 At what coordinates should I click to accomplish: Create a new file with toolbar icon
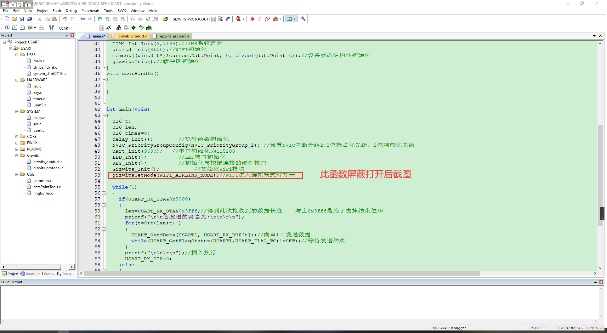click(x=7, y=19)
